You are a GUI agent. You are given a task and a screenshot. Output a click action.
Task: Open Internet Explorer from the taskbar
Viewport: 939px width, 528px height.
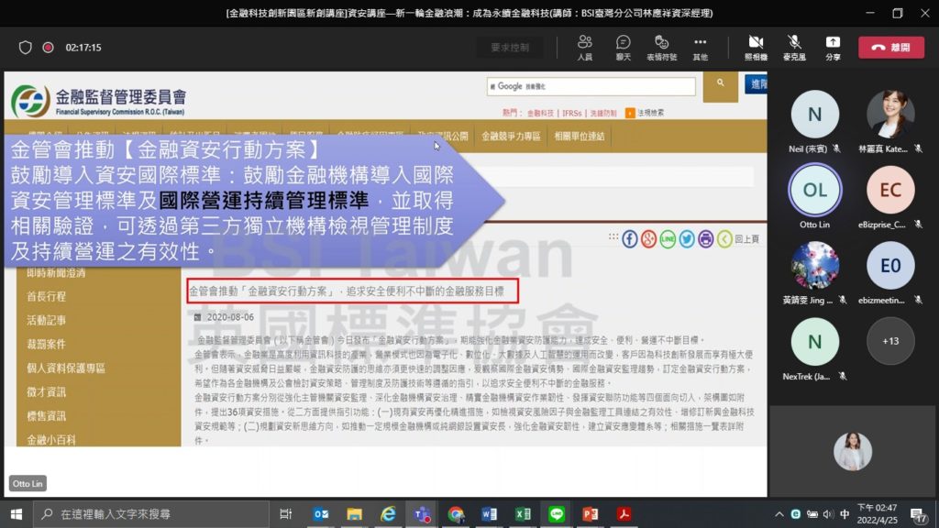tap(388, 514)
